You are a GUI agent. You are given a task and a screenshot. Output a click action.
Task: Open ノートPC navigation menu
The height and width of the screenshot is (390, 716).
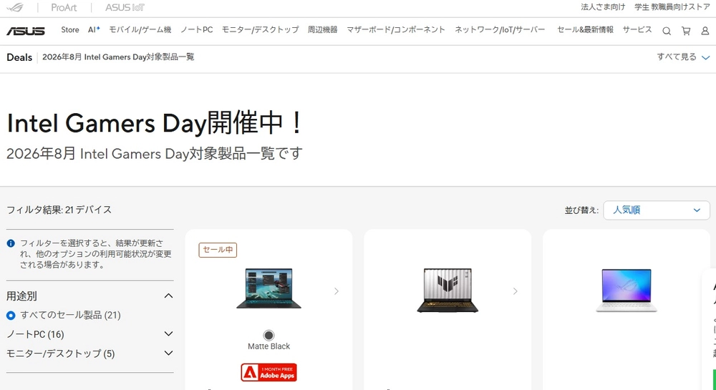click(196, 29)
